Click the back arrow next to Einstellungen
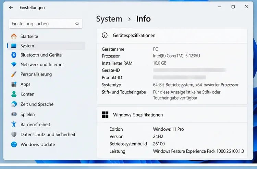The height and width of the screenshot is (169, 257). [x=11, y=8]
